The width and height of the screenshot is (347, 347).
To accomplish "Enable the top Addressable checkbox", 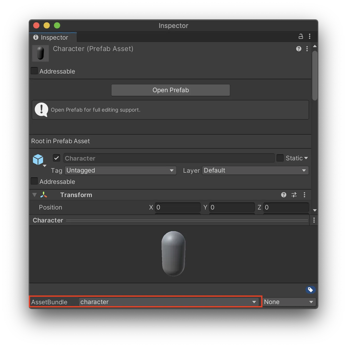I will tap(34, 71).
